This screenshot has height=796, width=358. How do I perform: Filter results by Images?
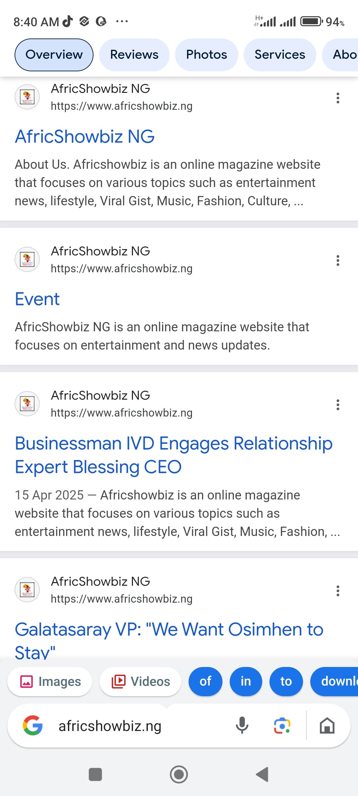(50, 682)
